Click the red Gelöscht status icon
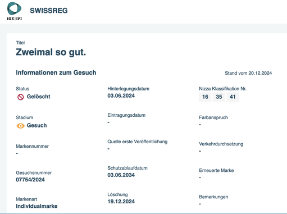 [21, 97]
